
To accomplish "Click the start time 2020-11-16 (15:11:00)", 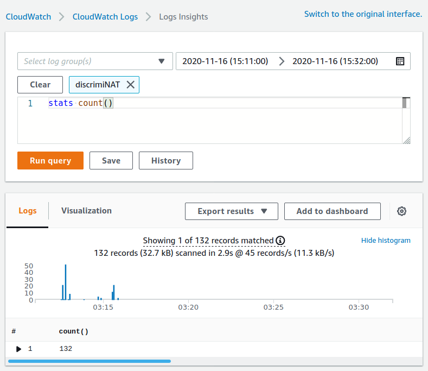I will pyautogui.click(x=225, y=61).
